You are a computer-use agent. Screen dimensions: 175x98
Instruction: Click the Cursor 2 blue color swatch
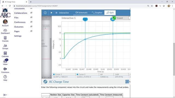pyautogui.click(x=77, y=74)
